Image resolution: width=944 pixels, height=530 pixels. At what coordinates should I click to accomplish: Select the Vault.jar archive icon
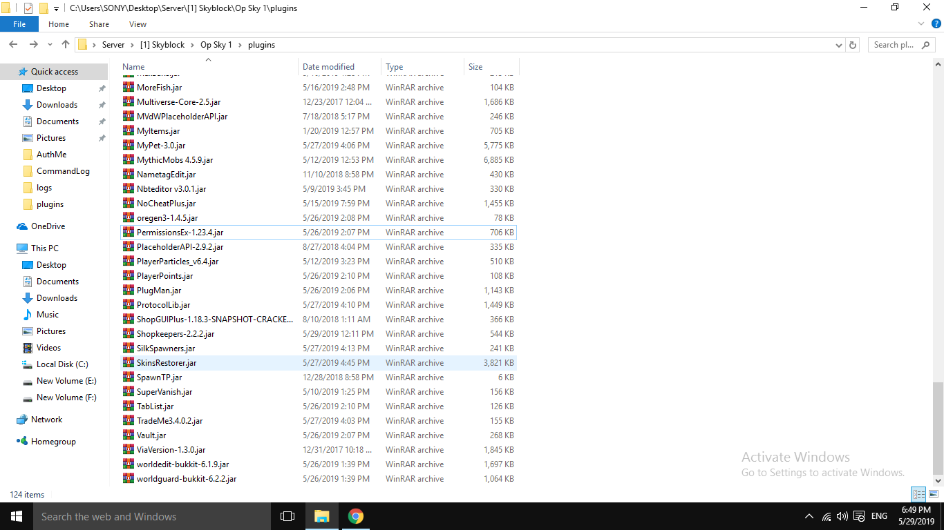129,435
